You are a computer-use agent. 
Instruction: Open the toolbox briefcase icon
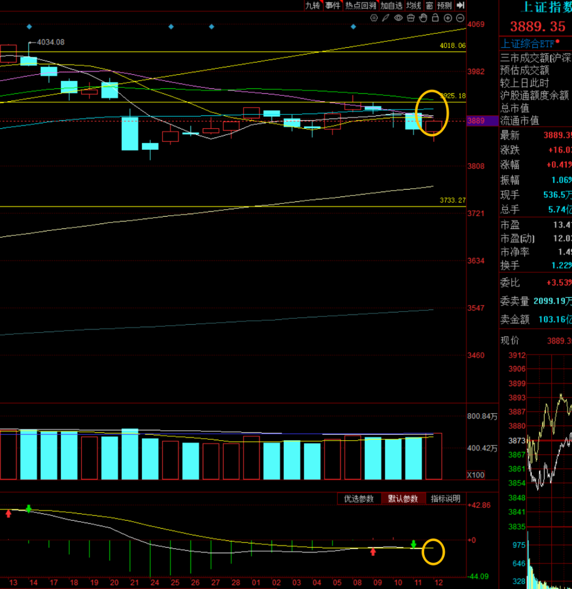pyautogui.click(x=410, y=18)
